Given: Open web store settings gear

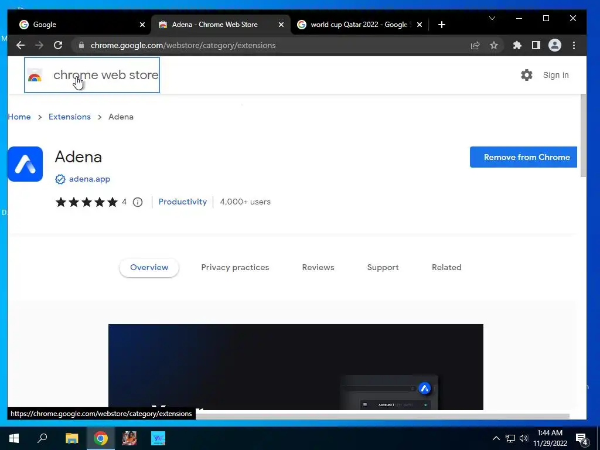Looking at the screenshot, I should point(527,75).
